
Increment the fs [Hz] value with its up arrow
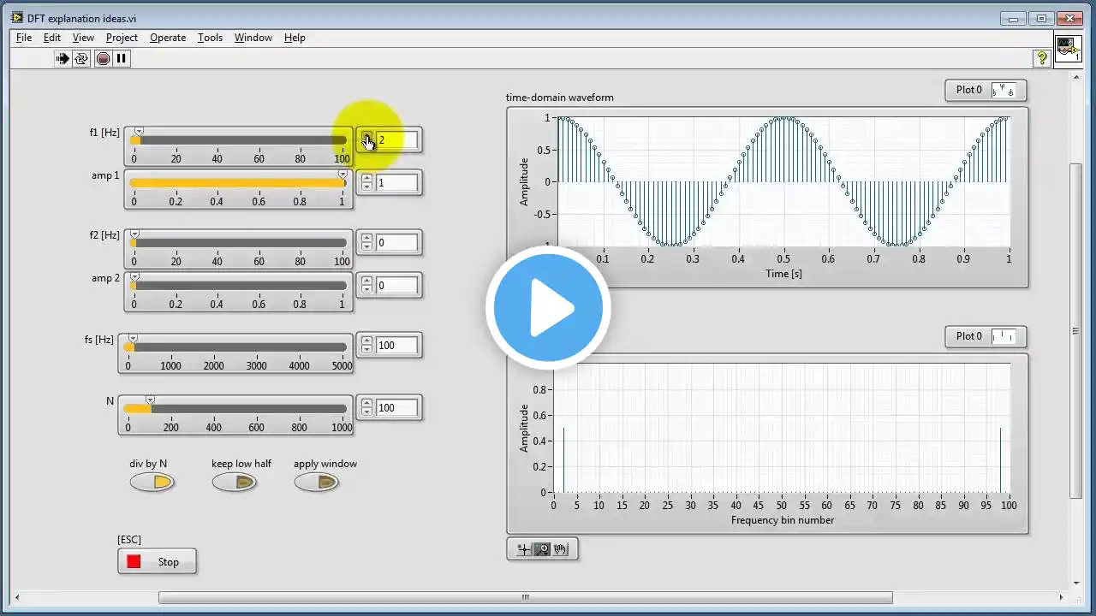click(x=366, y=341)
